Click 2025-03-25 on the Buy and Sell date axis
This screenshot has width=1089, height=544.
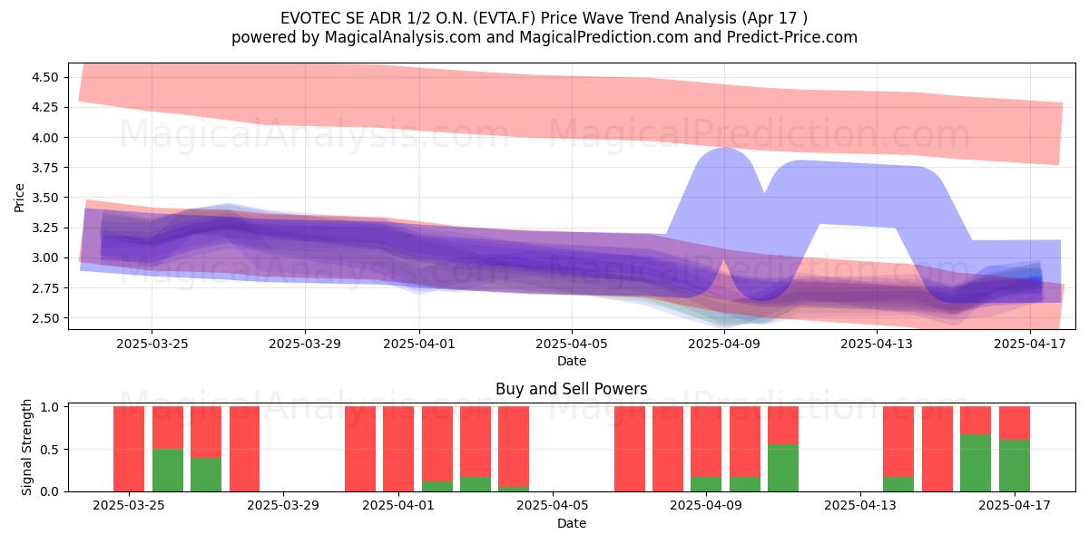coord(129,506)
